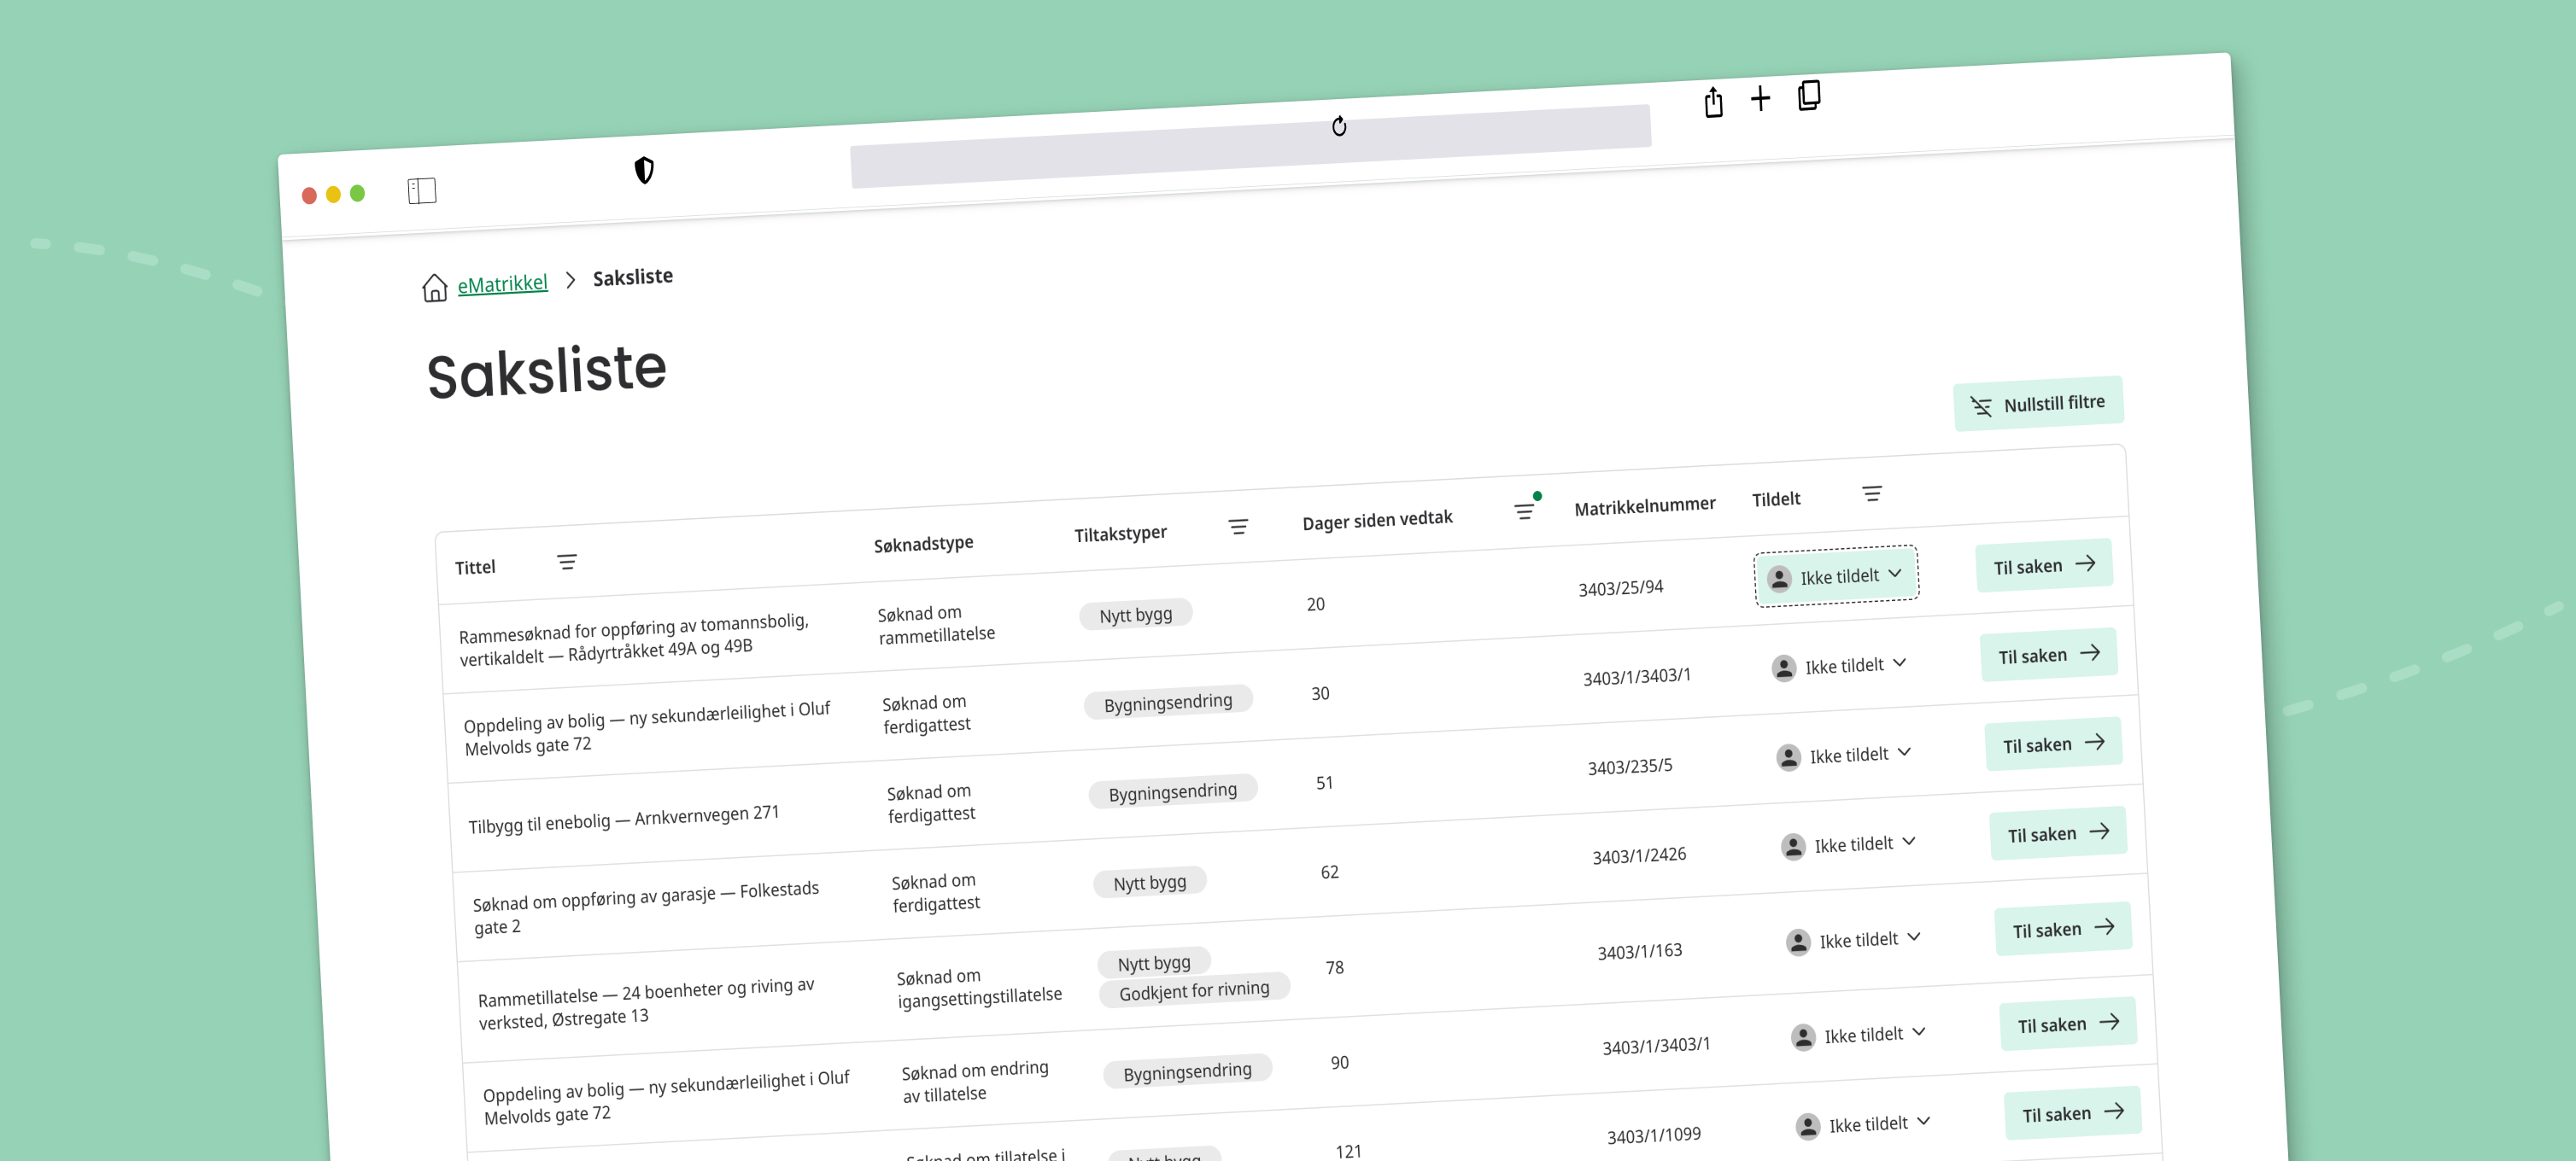Open a new tab with plus icon

point(1760,98)
